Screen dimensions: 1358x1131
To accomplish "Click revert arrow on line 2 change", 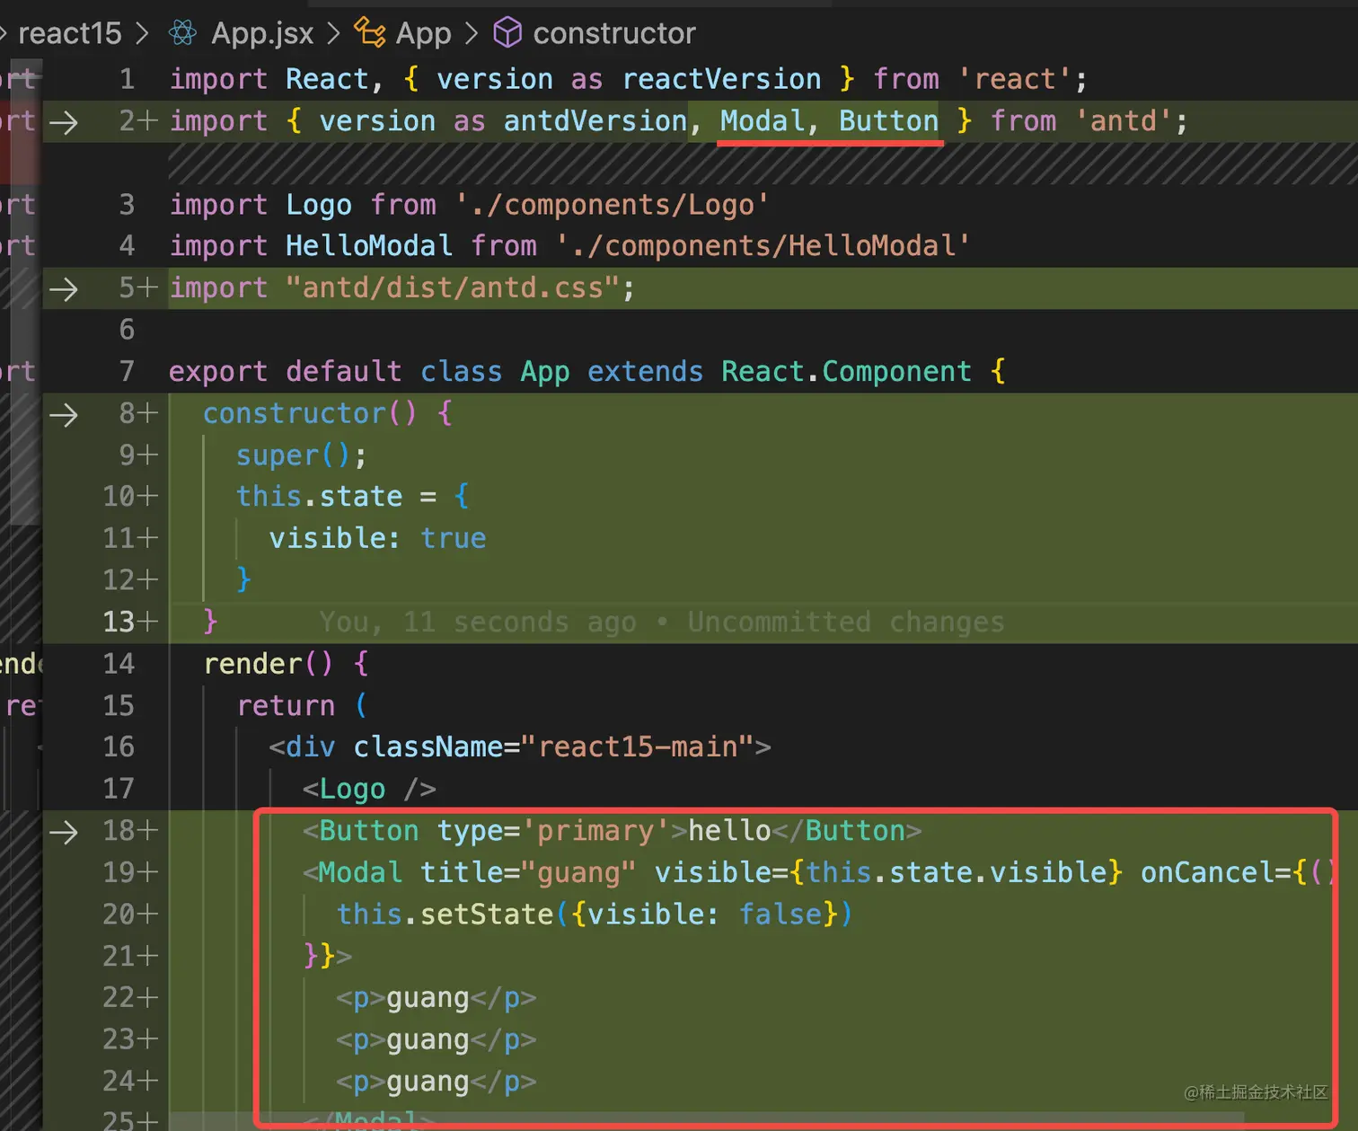I will pos(64,121).
